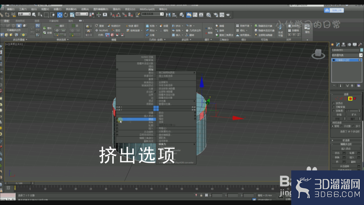Open the Utilities hammer panel tab

pyautogui.click(x=360, y=44)
